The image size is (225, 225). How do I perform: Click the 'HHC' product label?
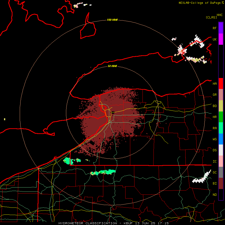[220, 15]
